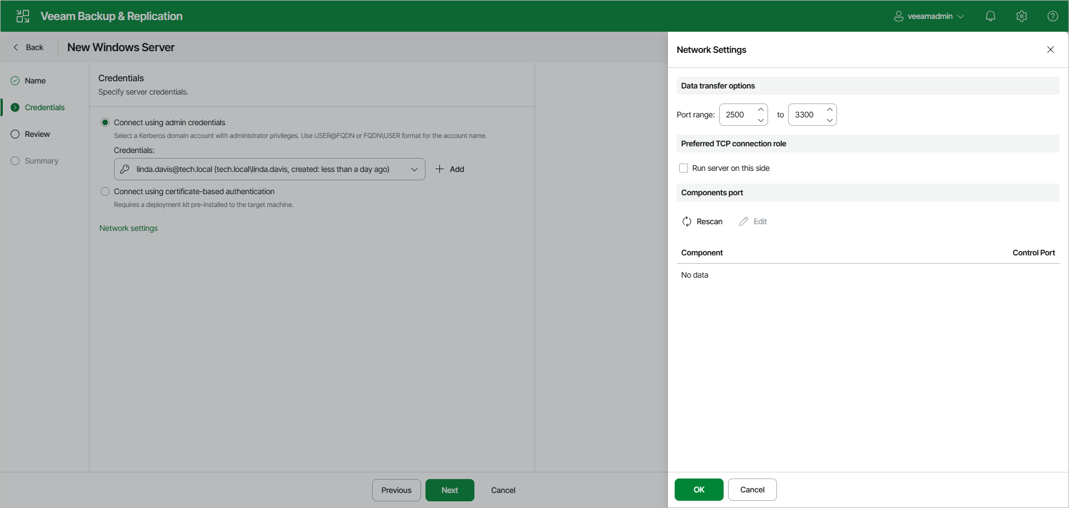Close the Network Settings panel
Screen dimensions: 1069x508
(x=1051, y=50)
